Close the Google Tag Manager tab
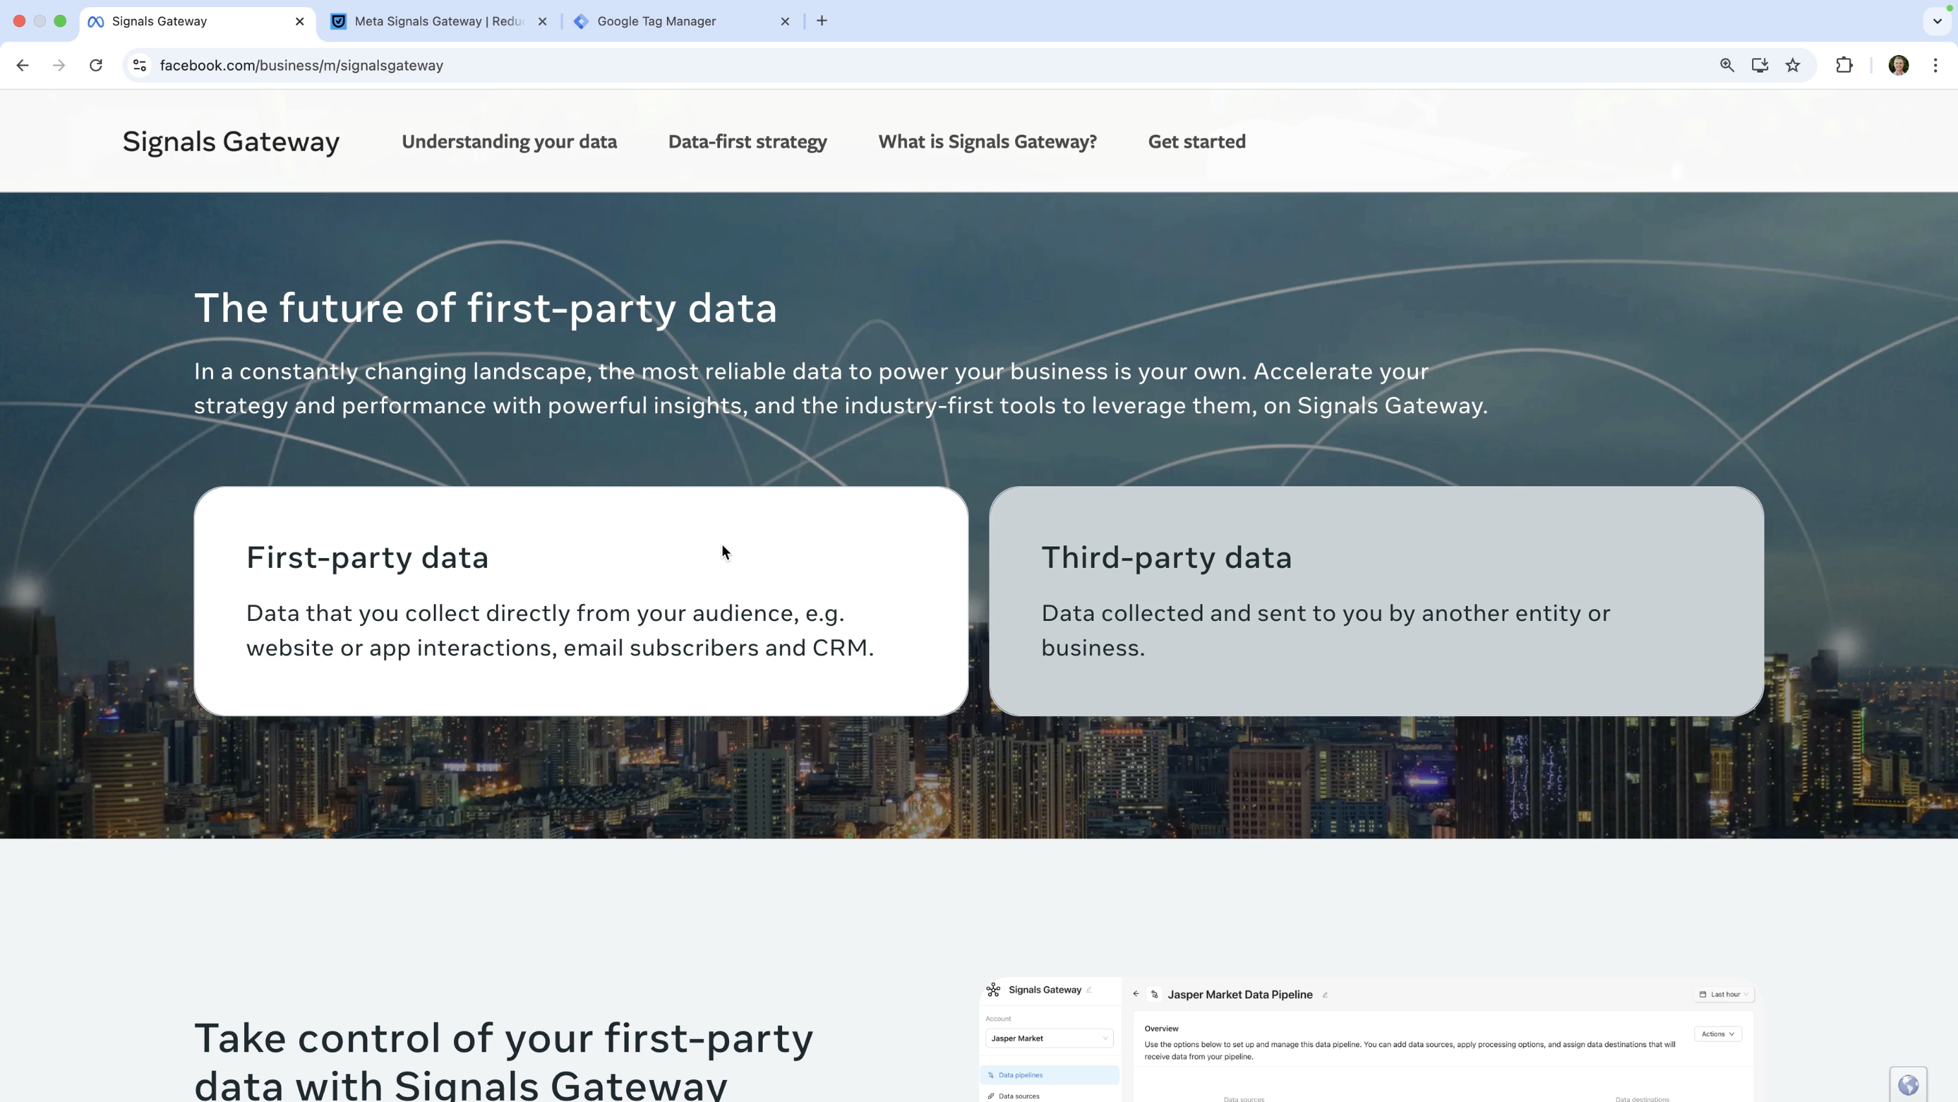The image size is (1958, 1102). [785, 21]
